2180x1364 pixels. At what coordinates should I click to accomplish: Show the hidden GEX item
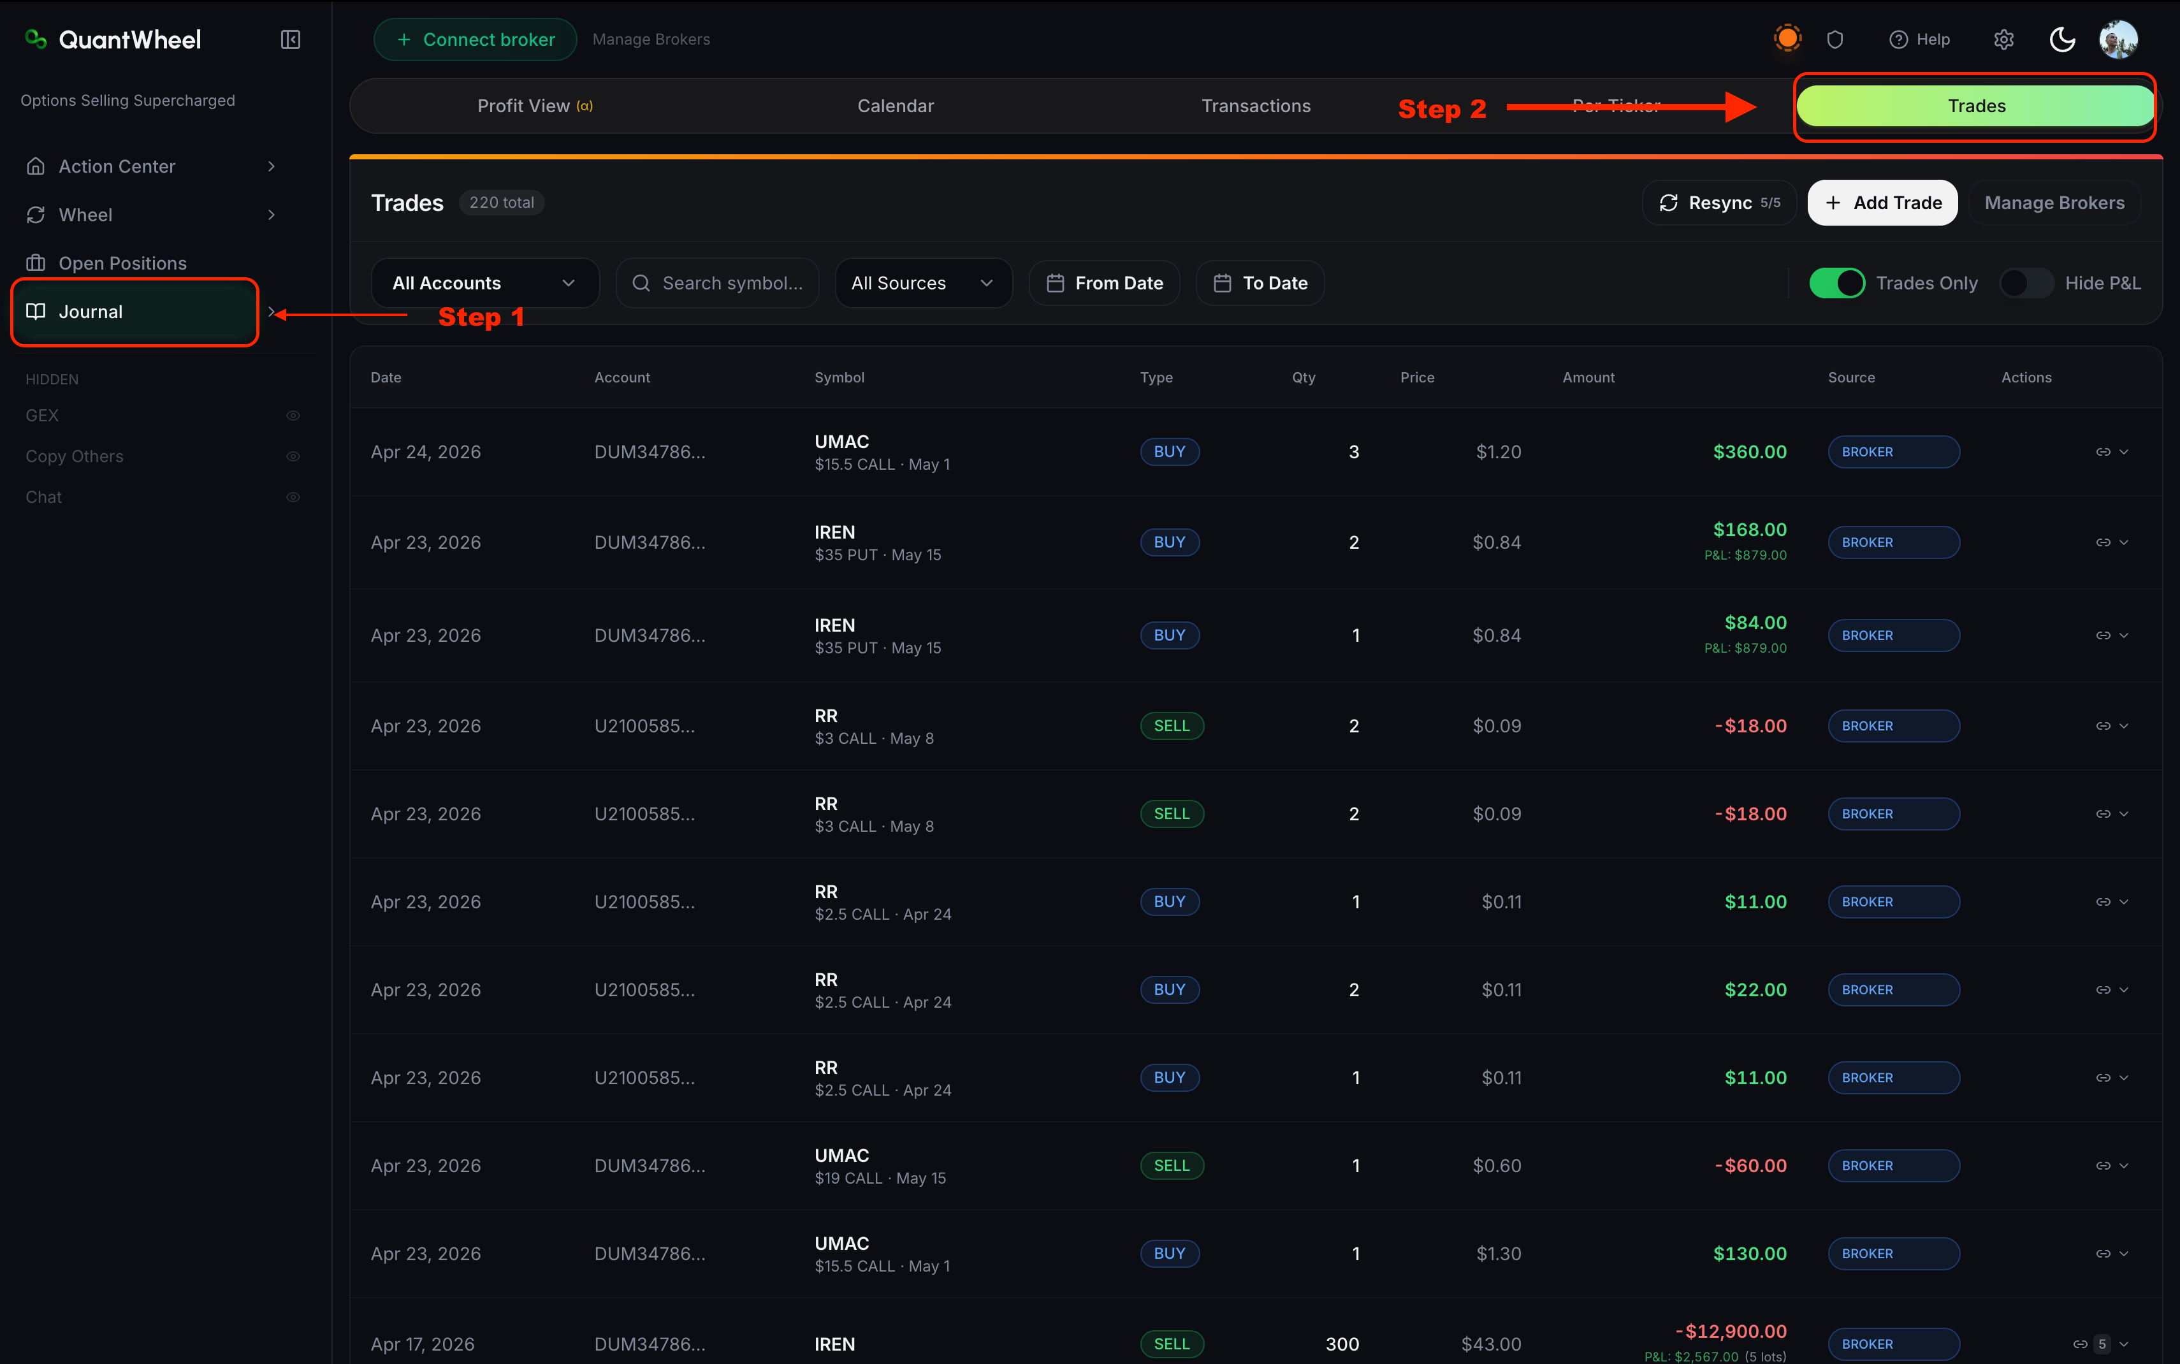pos(293,416)
